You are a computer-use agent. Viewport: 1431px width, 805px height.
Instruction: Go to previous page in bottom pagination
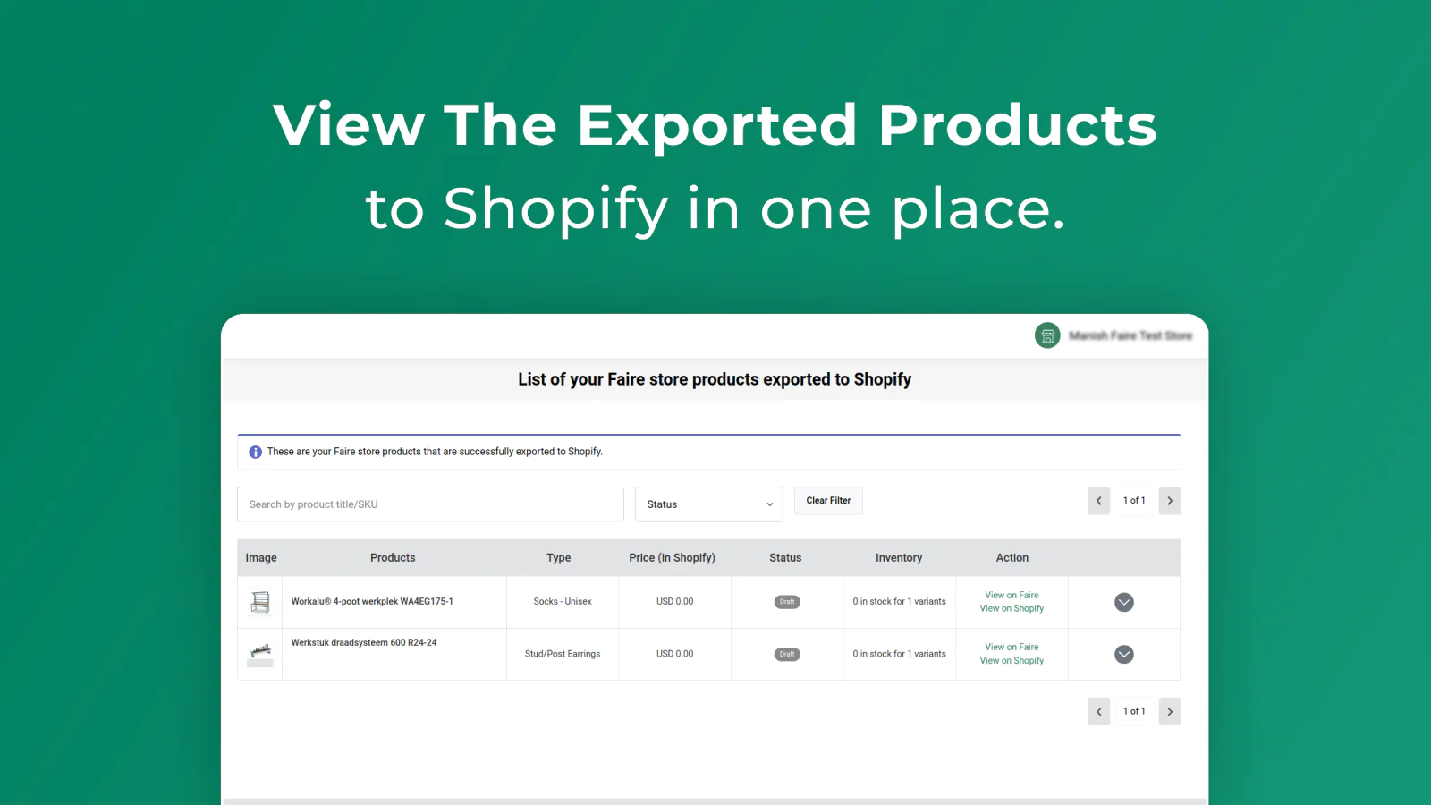(1099, 712)
